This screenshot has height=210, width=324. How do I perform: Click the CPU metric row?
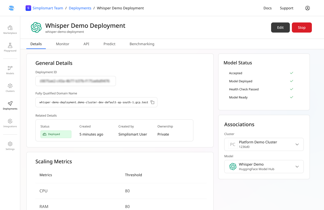click(x=121, y=191)
